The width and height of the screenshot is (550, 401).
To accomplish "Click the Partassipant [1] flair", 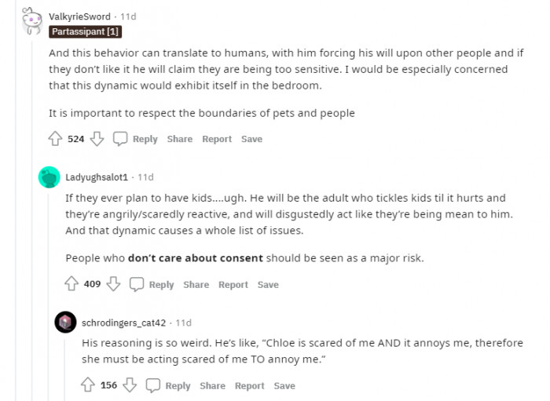I will point(85,31).
